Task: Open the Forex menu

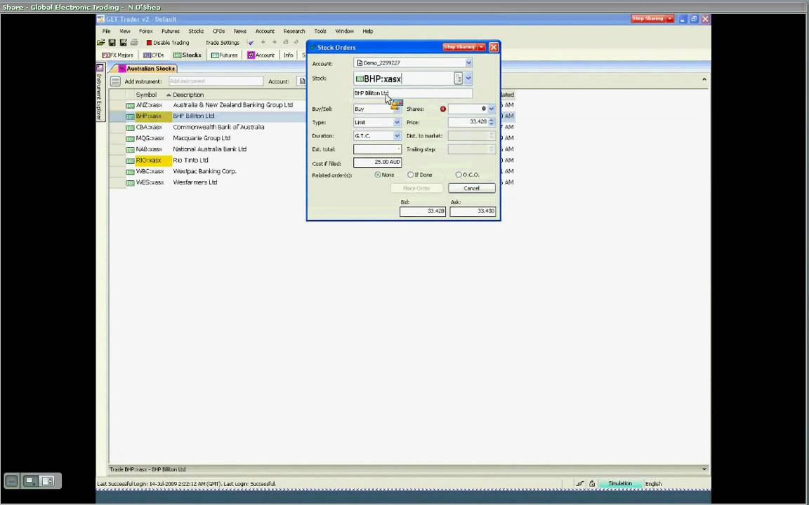Action: pyautogui.click(x=146, y=31)
